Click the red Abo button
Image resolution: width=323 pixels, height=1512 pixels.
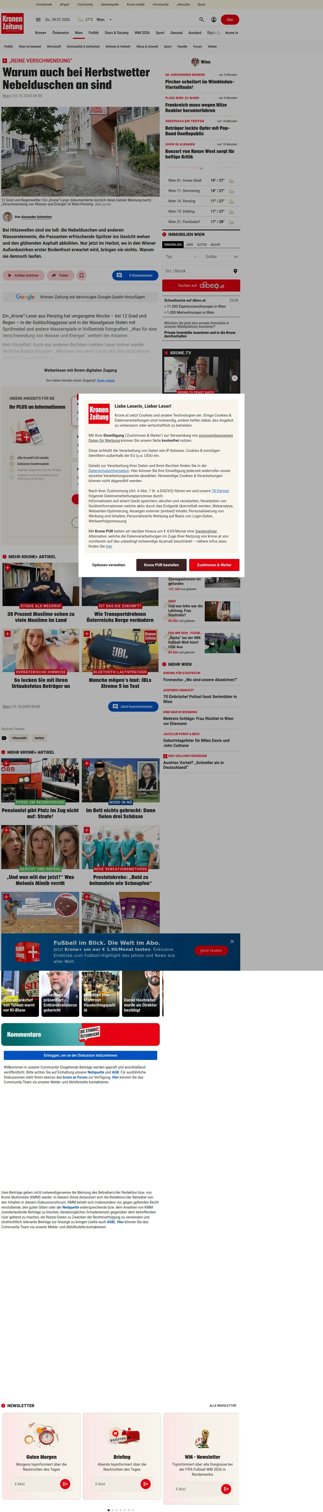coord(230,19)
